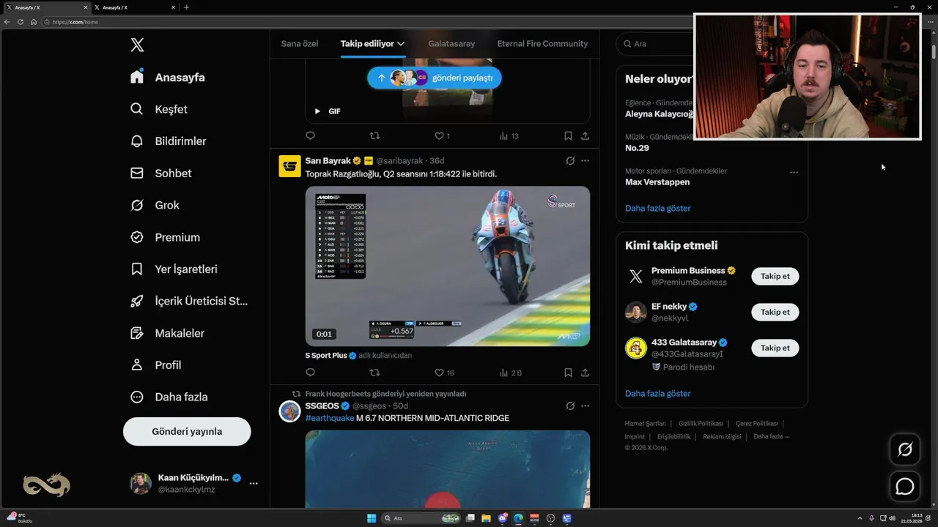
Task: Click the X logo in sidebar
Action: point(137,45)
